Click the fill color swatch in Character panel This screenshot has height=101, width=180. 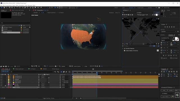click(176, 38)
